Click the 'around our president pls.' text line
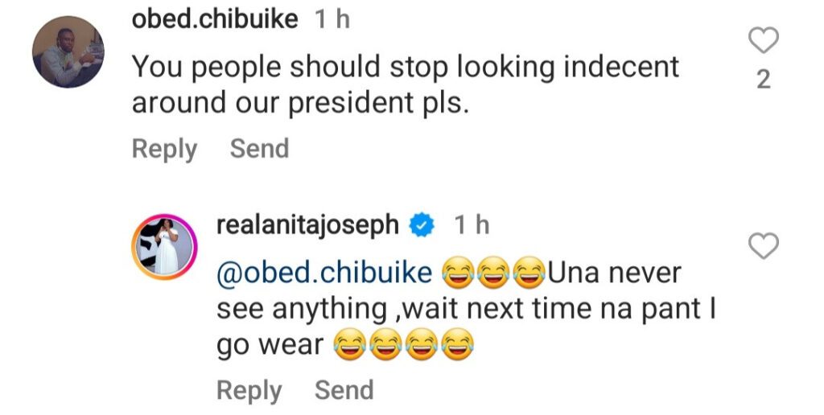 pyautogui.click(x=299, y=104)
